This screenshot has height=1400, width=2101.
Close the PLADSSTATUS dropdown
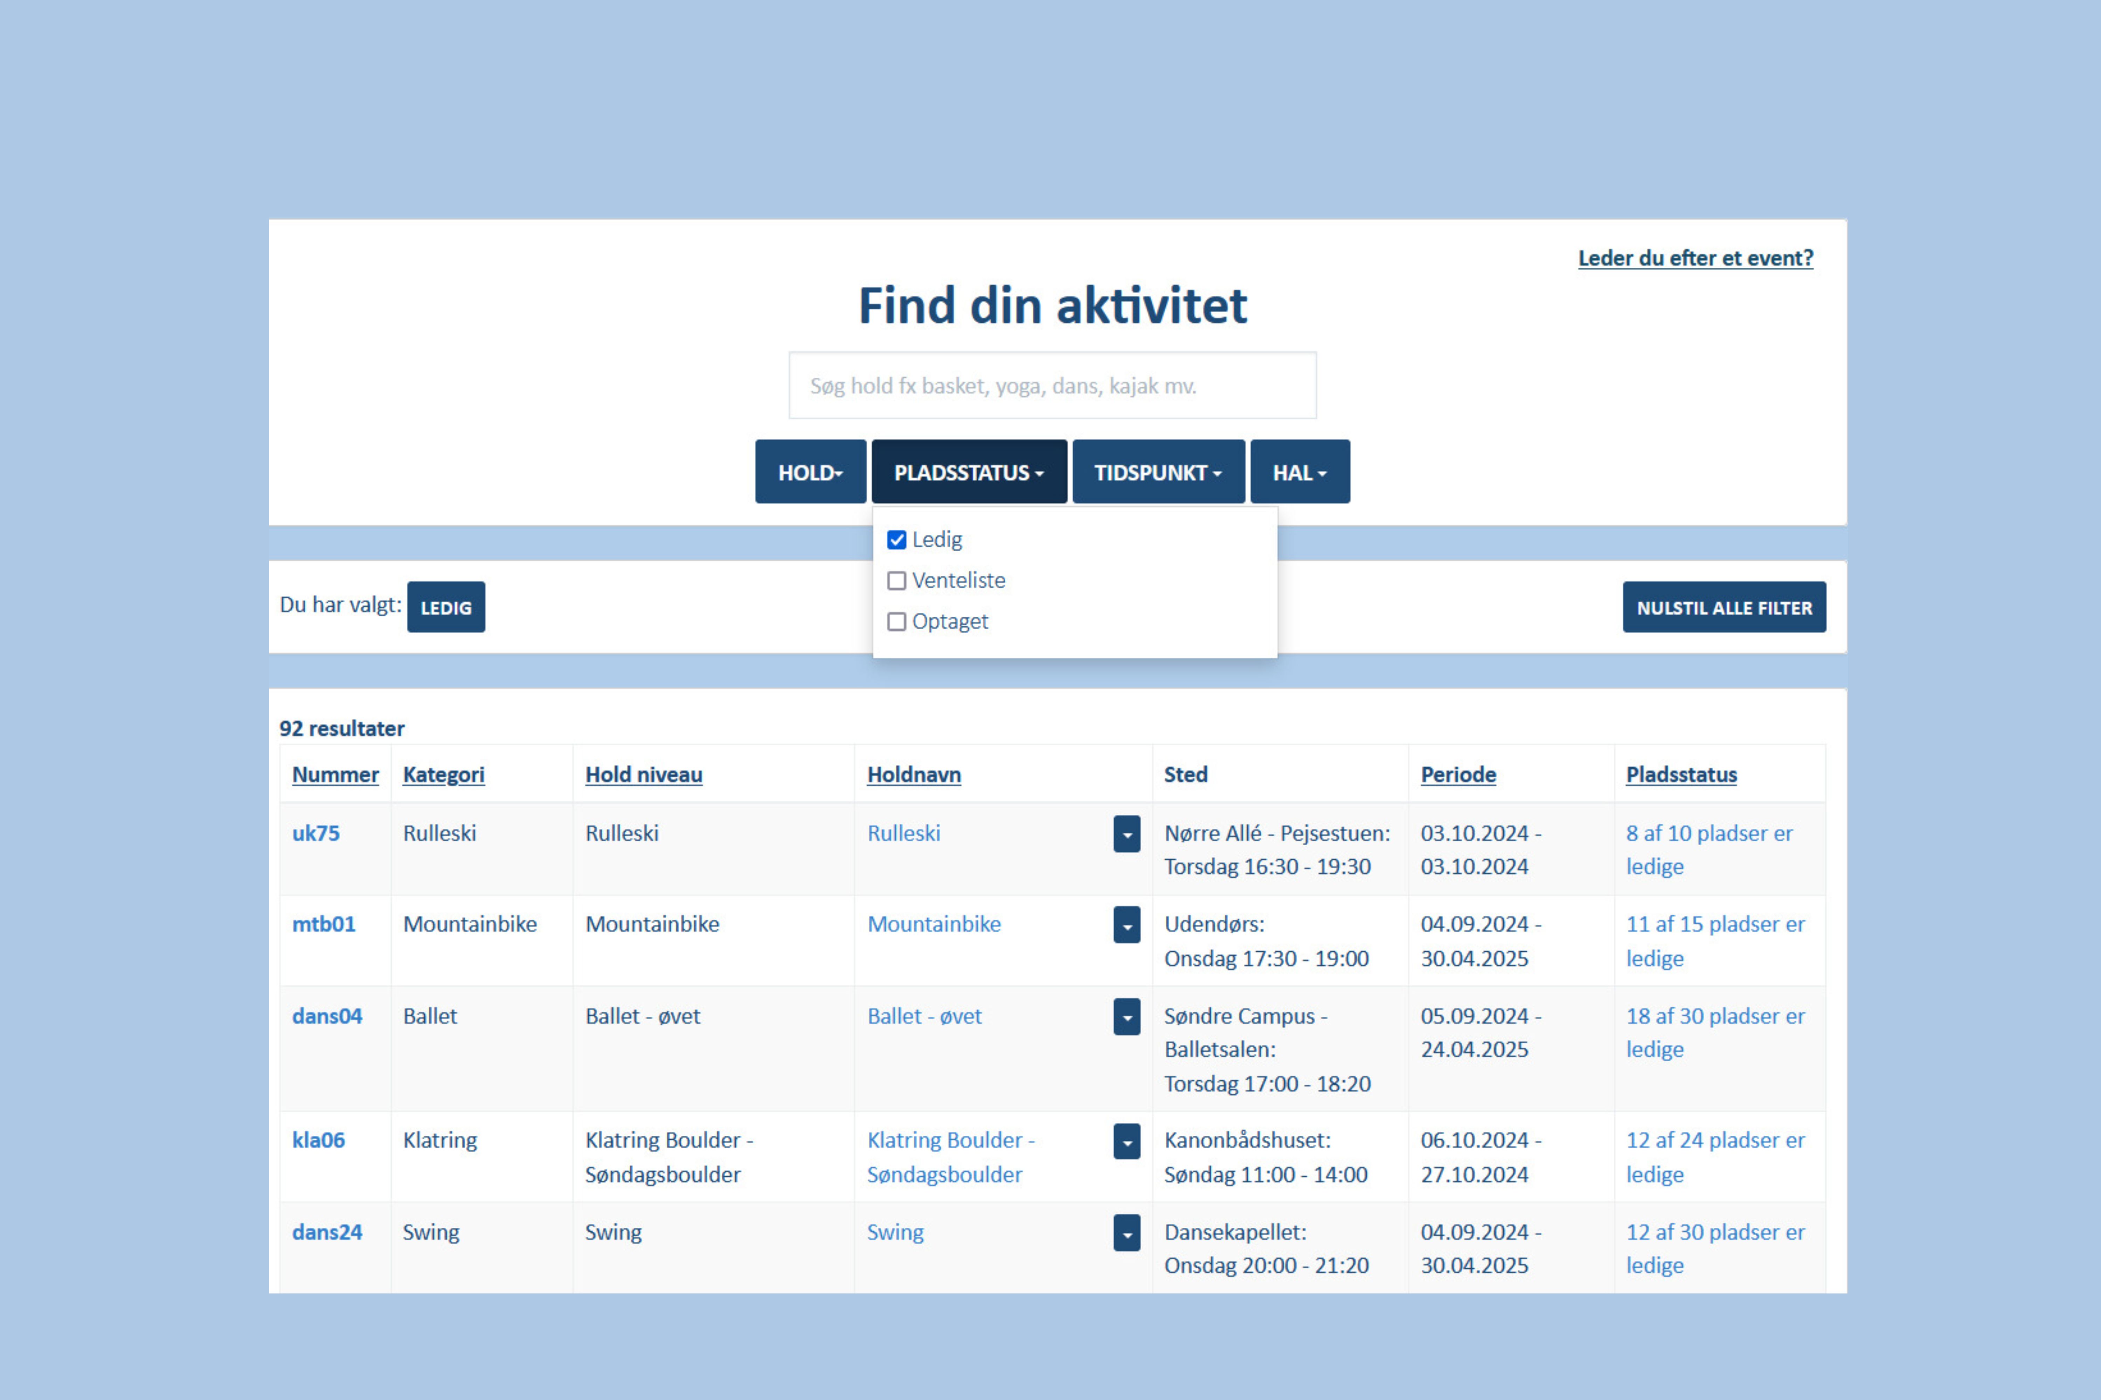[x=969, y=471]
